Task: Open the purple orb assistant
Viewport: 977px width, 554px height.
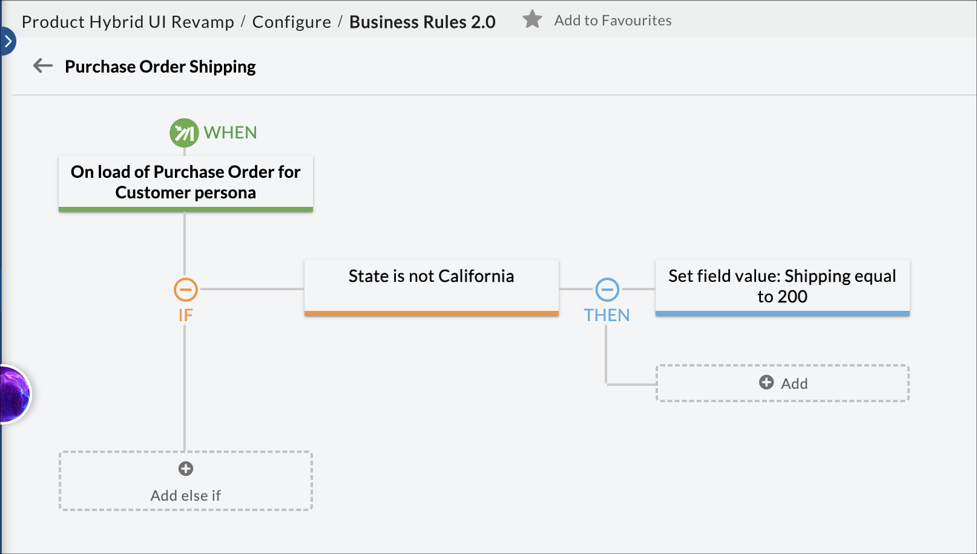Action: [x=13, y=394]
